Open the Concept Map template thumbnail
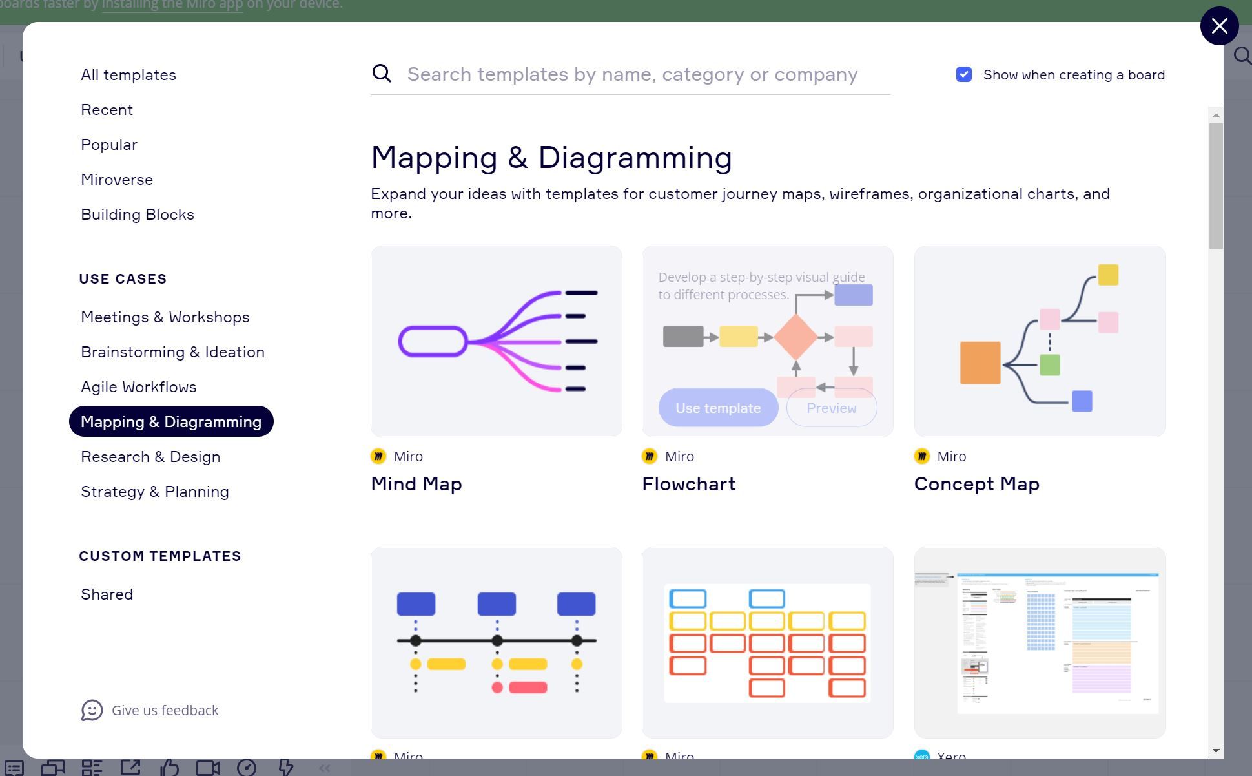The image size is (1252, 776). (1040, 341)
